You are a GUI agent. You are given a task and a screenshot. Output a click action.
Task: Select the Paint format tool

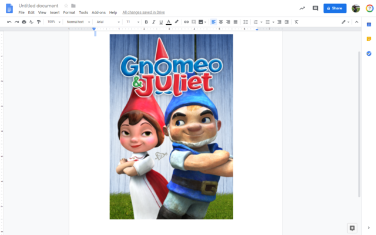coord(39,22)
